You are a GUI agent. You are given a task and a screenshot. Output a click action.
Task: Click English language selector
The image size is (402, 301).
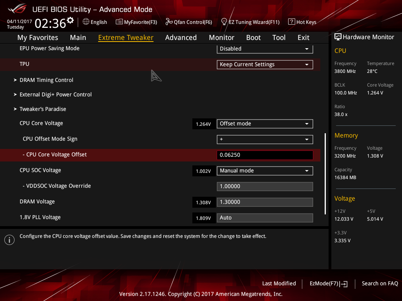[x=99, y=22]
